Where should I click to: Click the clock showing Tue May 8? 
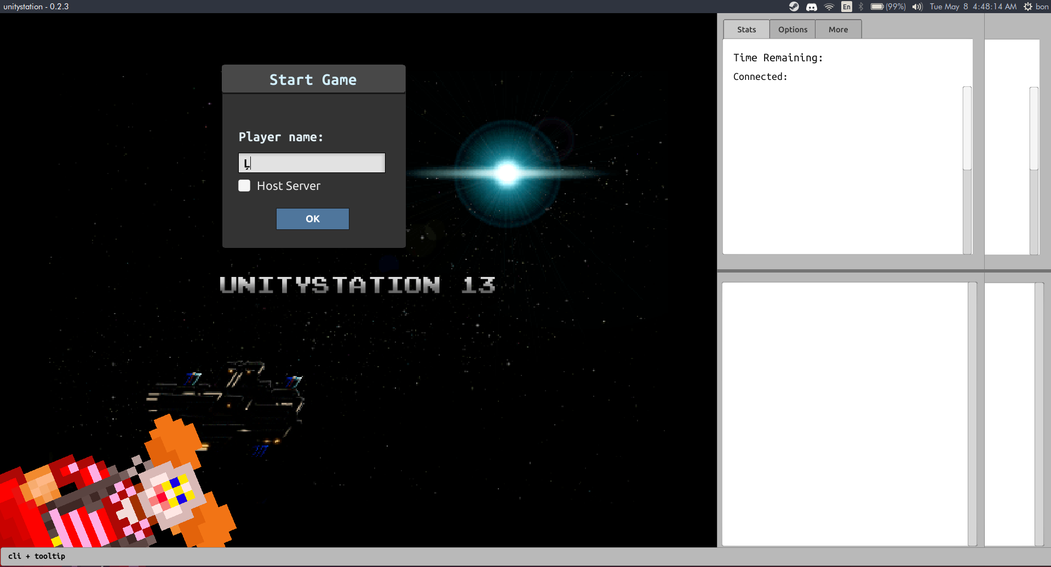972,7
